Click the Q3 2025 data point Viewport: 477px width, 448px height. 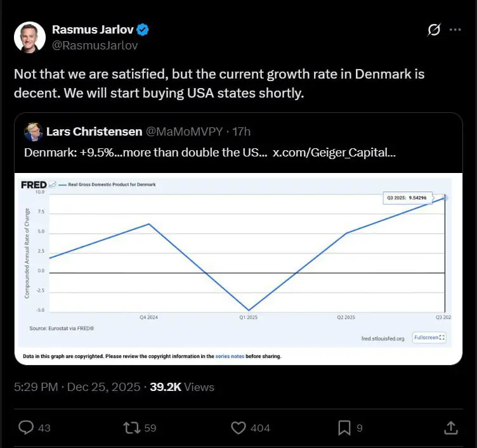tap(445, 198)
